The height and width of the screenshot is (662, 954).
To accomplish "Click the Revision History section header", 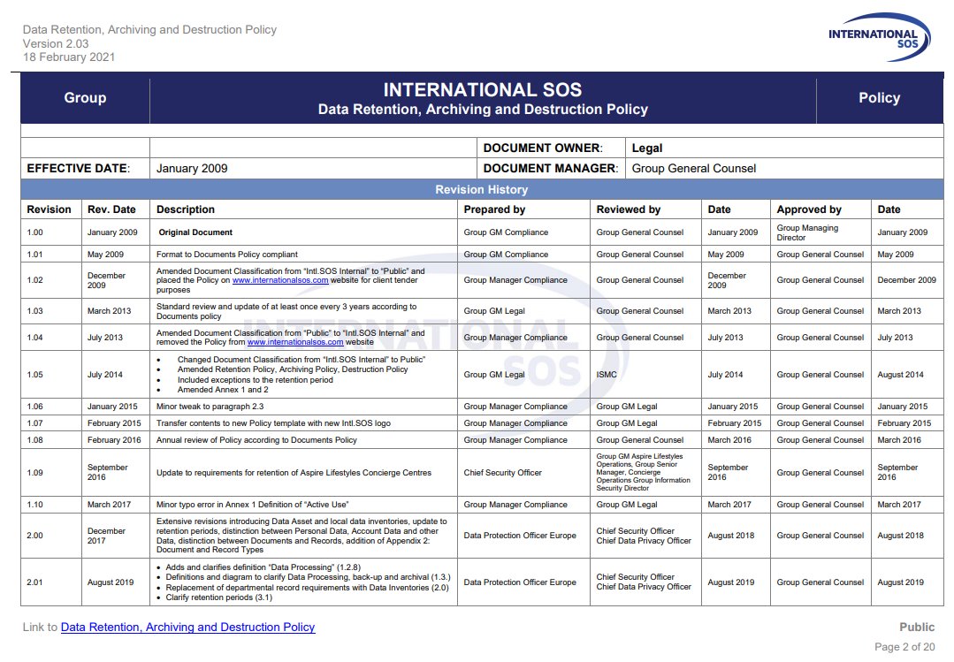I will click(481, 189).
